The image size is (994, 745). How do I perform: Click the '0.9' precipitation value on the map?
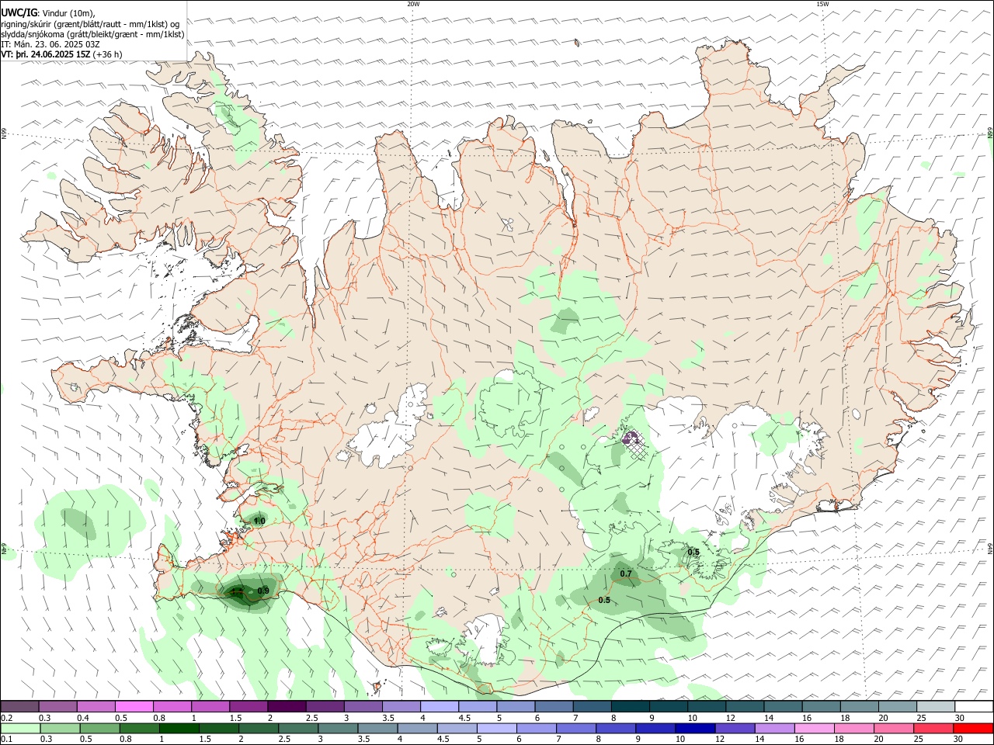[x=263, y=591]
